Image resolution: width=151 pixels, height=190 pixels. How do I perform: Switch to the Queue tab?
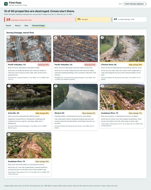18,26
